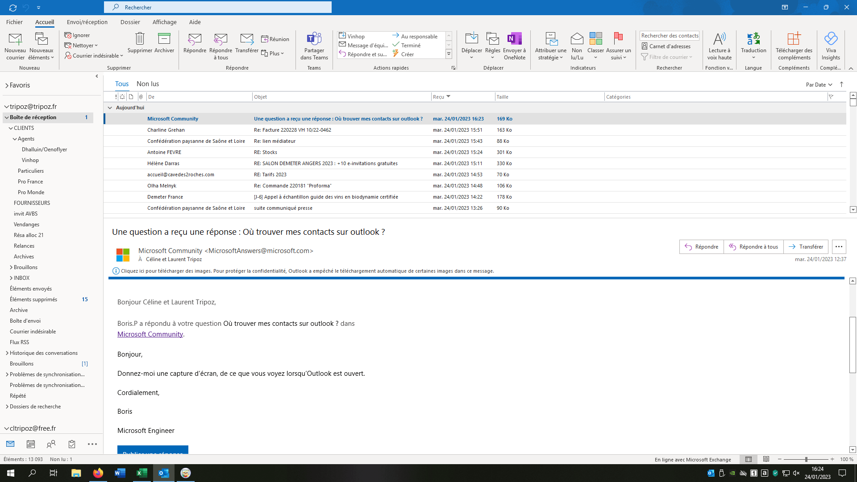Screen dimensions: 857x482
Task: Switch to the Dossier tab
Action: (130, 22)
